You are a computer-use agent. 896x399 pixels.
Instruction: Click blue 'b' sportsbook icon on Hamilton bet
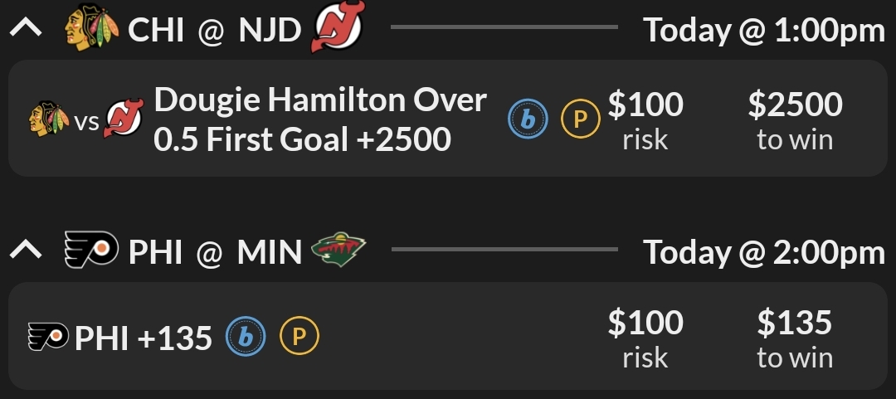coord(528,121)
